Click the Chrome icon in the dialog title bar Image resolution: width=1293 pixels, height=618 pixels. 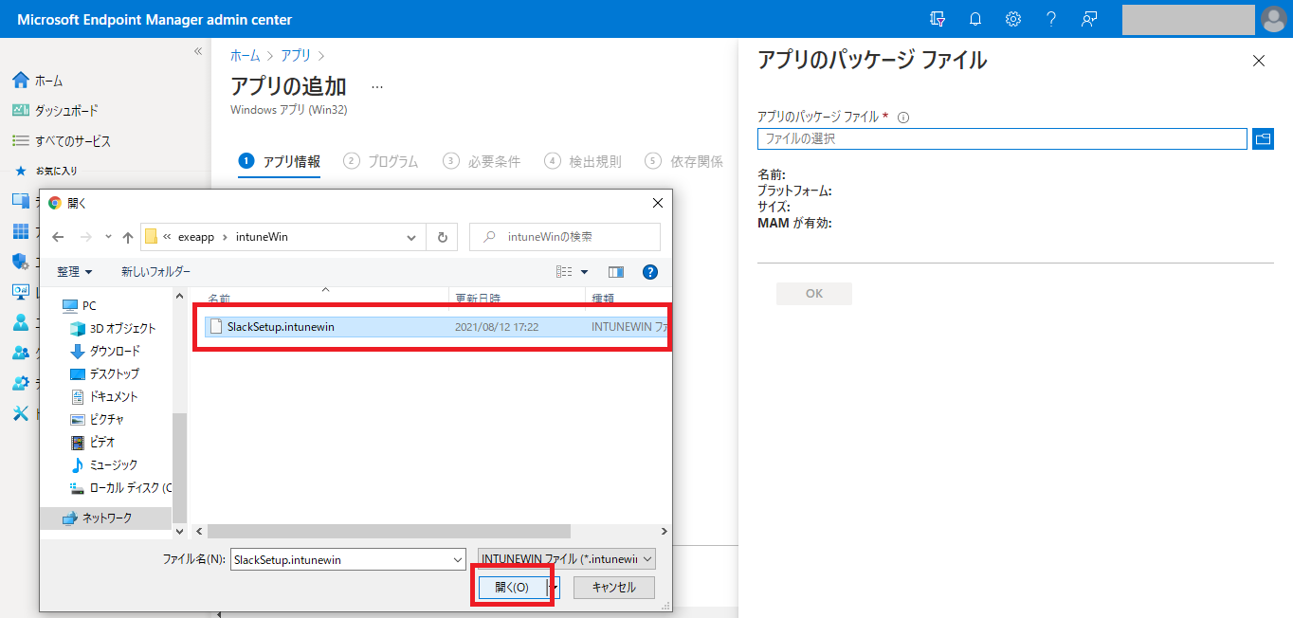coord(55,203)
